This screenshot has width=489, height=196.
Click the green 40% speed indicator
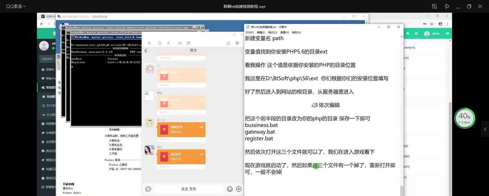[465, 118]
